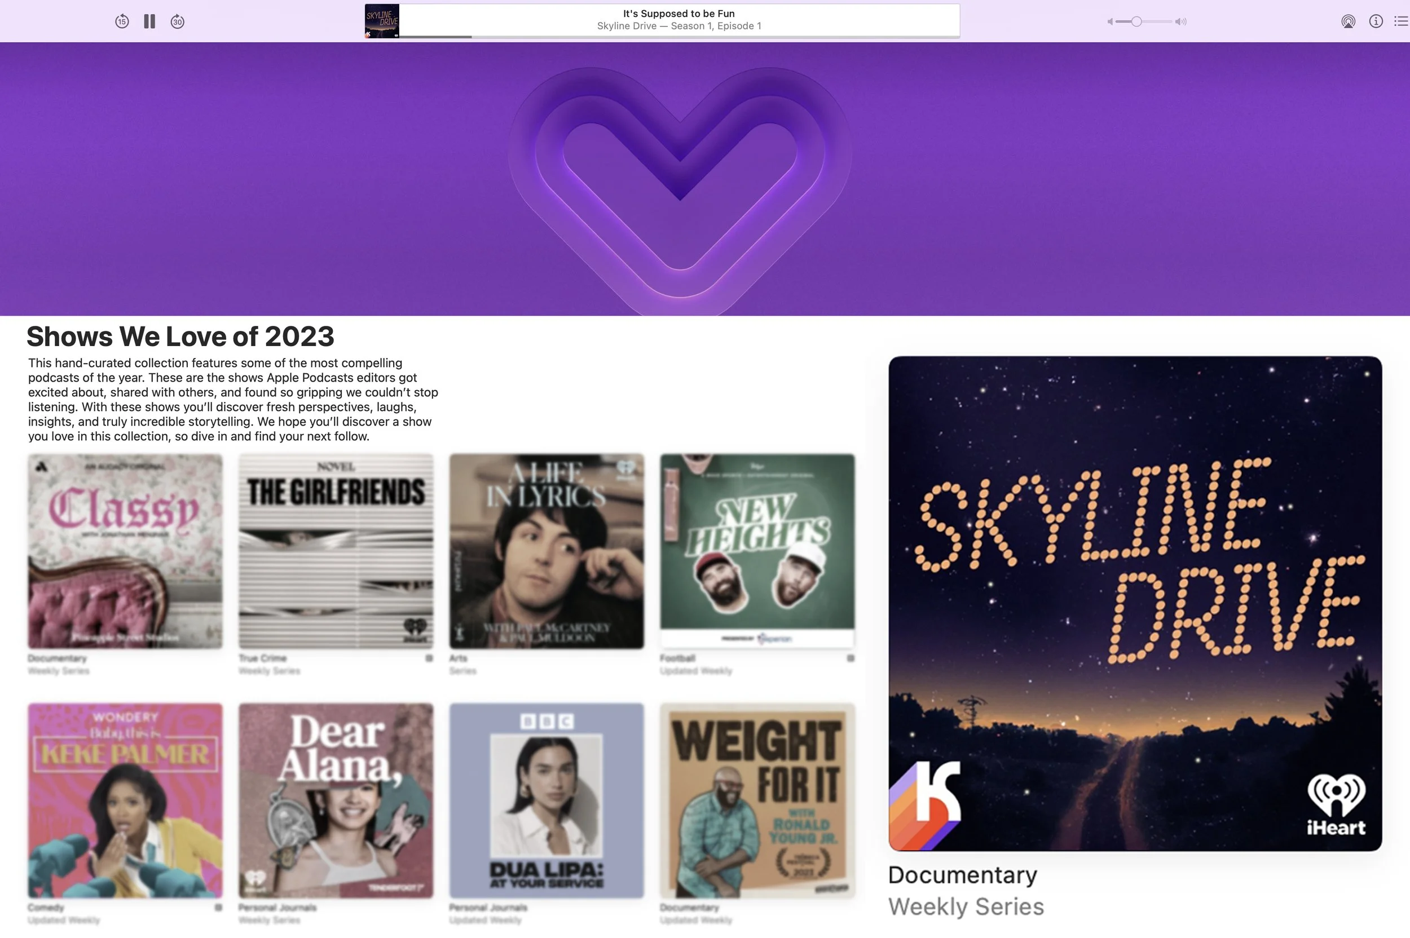Screen dimensions: 1410x938
Task: Open The Girlfriends podcast cover
Action: 336,551
